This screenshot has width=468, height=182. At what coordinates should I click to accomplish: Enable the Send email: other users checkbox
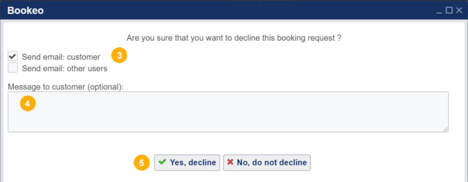click(x=13, y=68)
